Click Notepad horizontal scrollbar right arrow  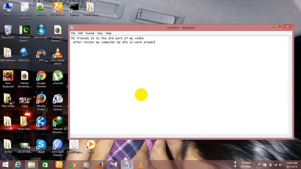(286, 136)
